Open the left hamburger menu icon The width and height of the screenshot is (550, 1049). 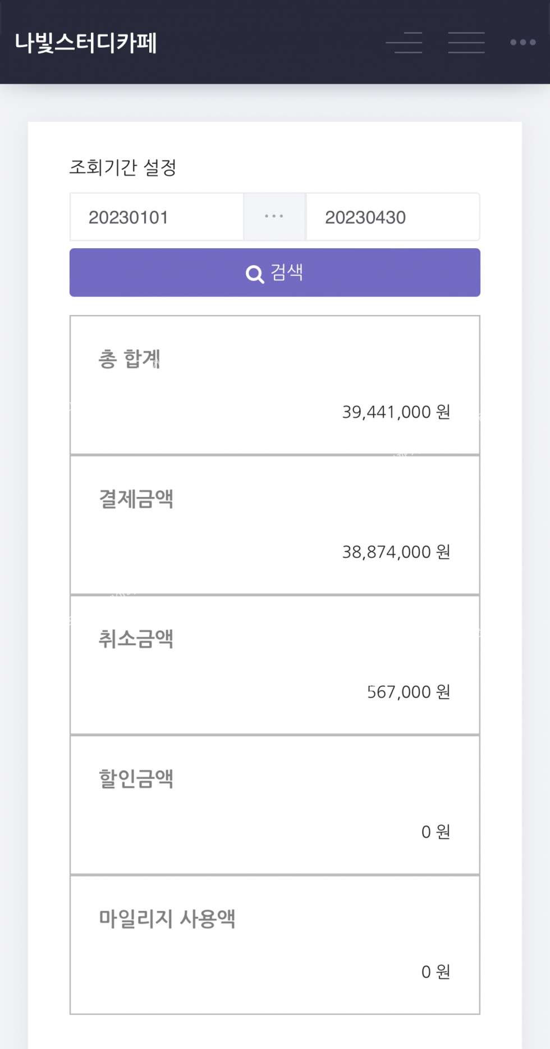pos(404,43)
